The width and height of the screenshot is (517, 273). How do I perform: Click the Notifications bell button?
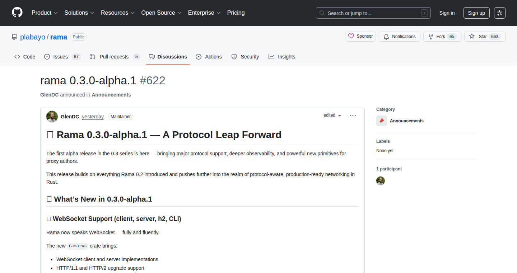400,37
